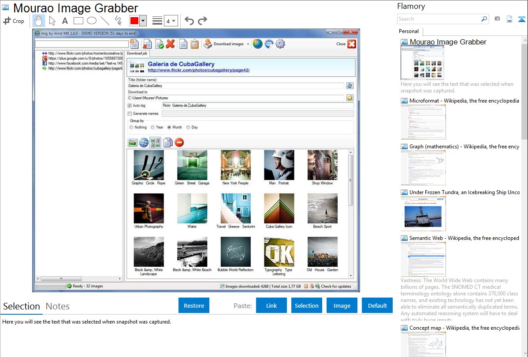
Task: Click the camera capture icon
Action: (x=497, y=19)
